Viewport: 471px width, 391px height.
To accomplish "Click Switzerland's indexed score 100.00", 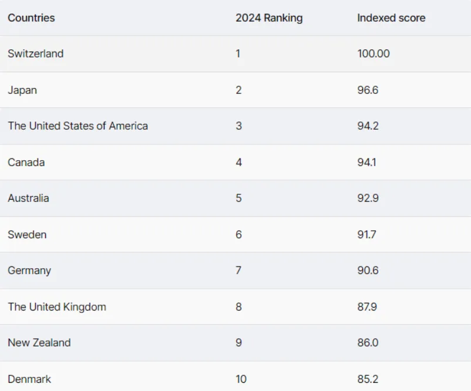I will pyautogui.click(x=374, y=54).
